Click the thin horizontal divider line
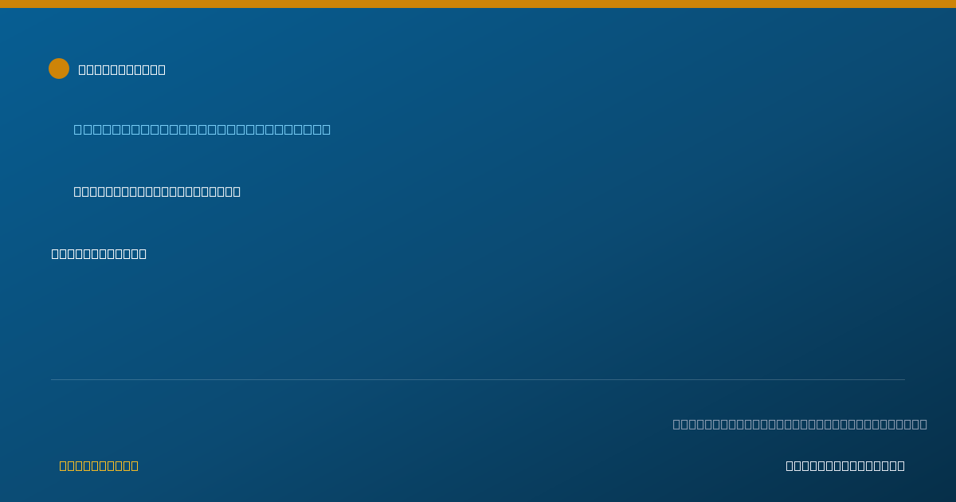Viewport: 956px width, 502px height. pyautogui.click(x=478, y=379)
